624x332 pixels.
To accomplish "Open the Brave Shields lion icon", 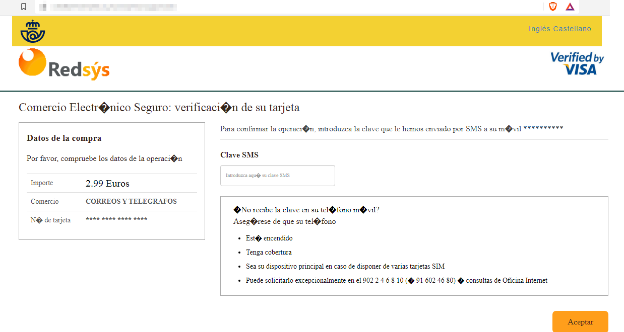I will 553,7.
